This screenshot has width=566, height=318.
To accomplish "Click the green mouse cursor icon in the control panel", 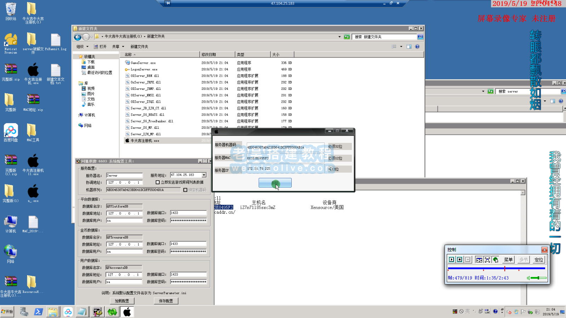I will tap(496, 260).
